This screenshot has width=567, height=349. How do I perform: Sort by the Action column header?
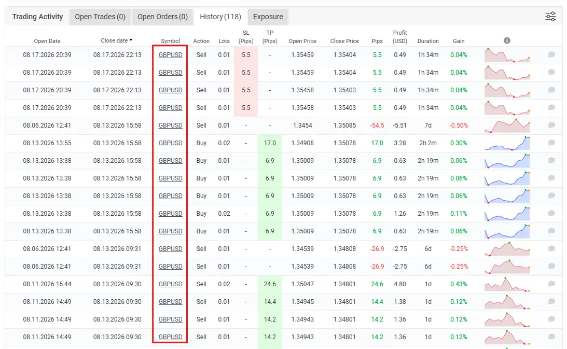[x=201, y=41]
